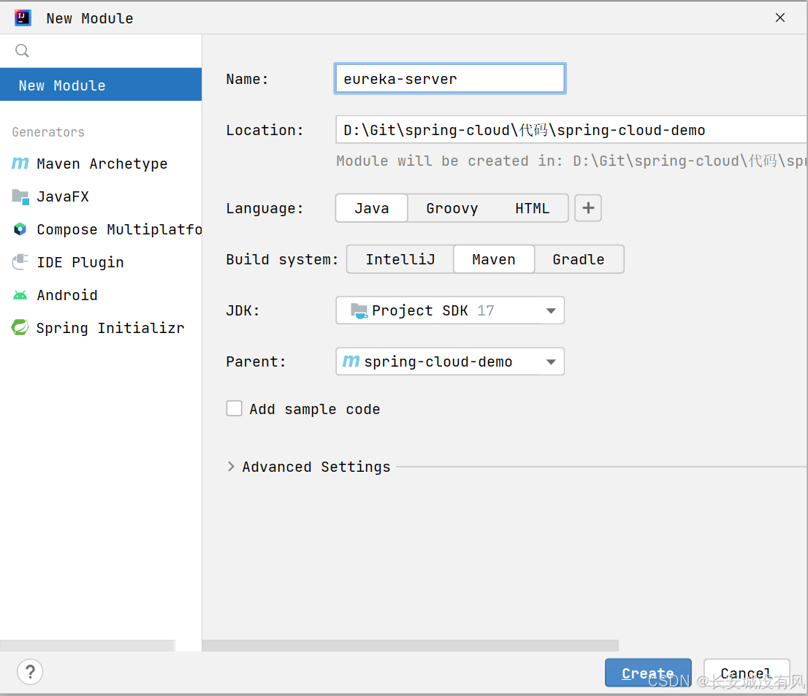The image size is (808, 696).
Task: Open the Parent spring-cloud-demo dropdown
Action: tap(450, 361)
